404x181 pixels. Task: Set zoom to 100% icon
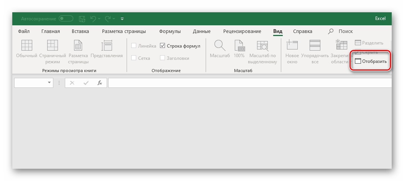coord(239,46)
